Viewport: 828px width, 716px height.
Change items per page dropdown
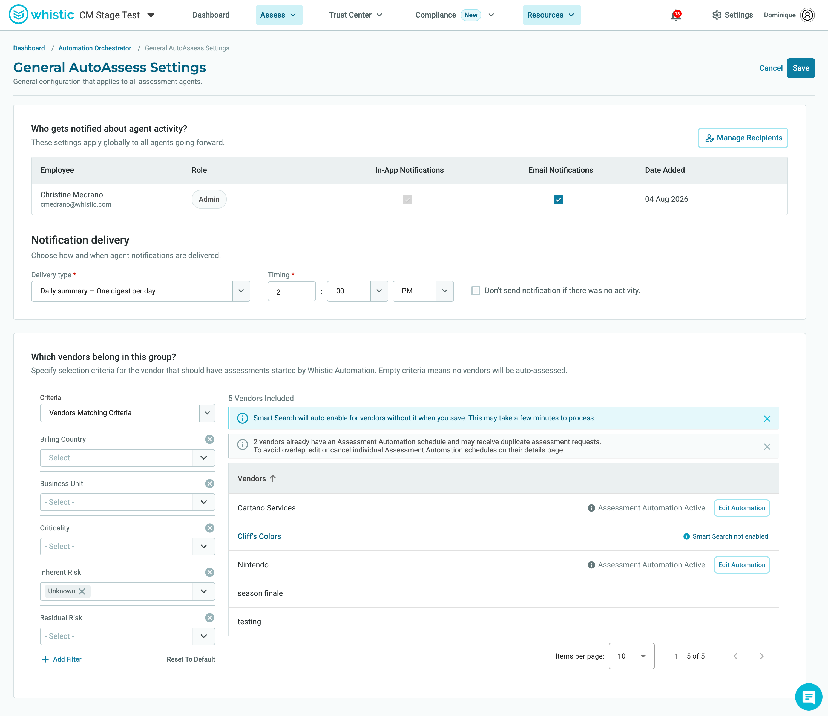(631, 656)
